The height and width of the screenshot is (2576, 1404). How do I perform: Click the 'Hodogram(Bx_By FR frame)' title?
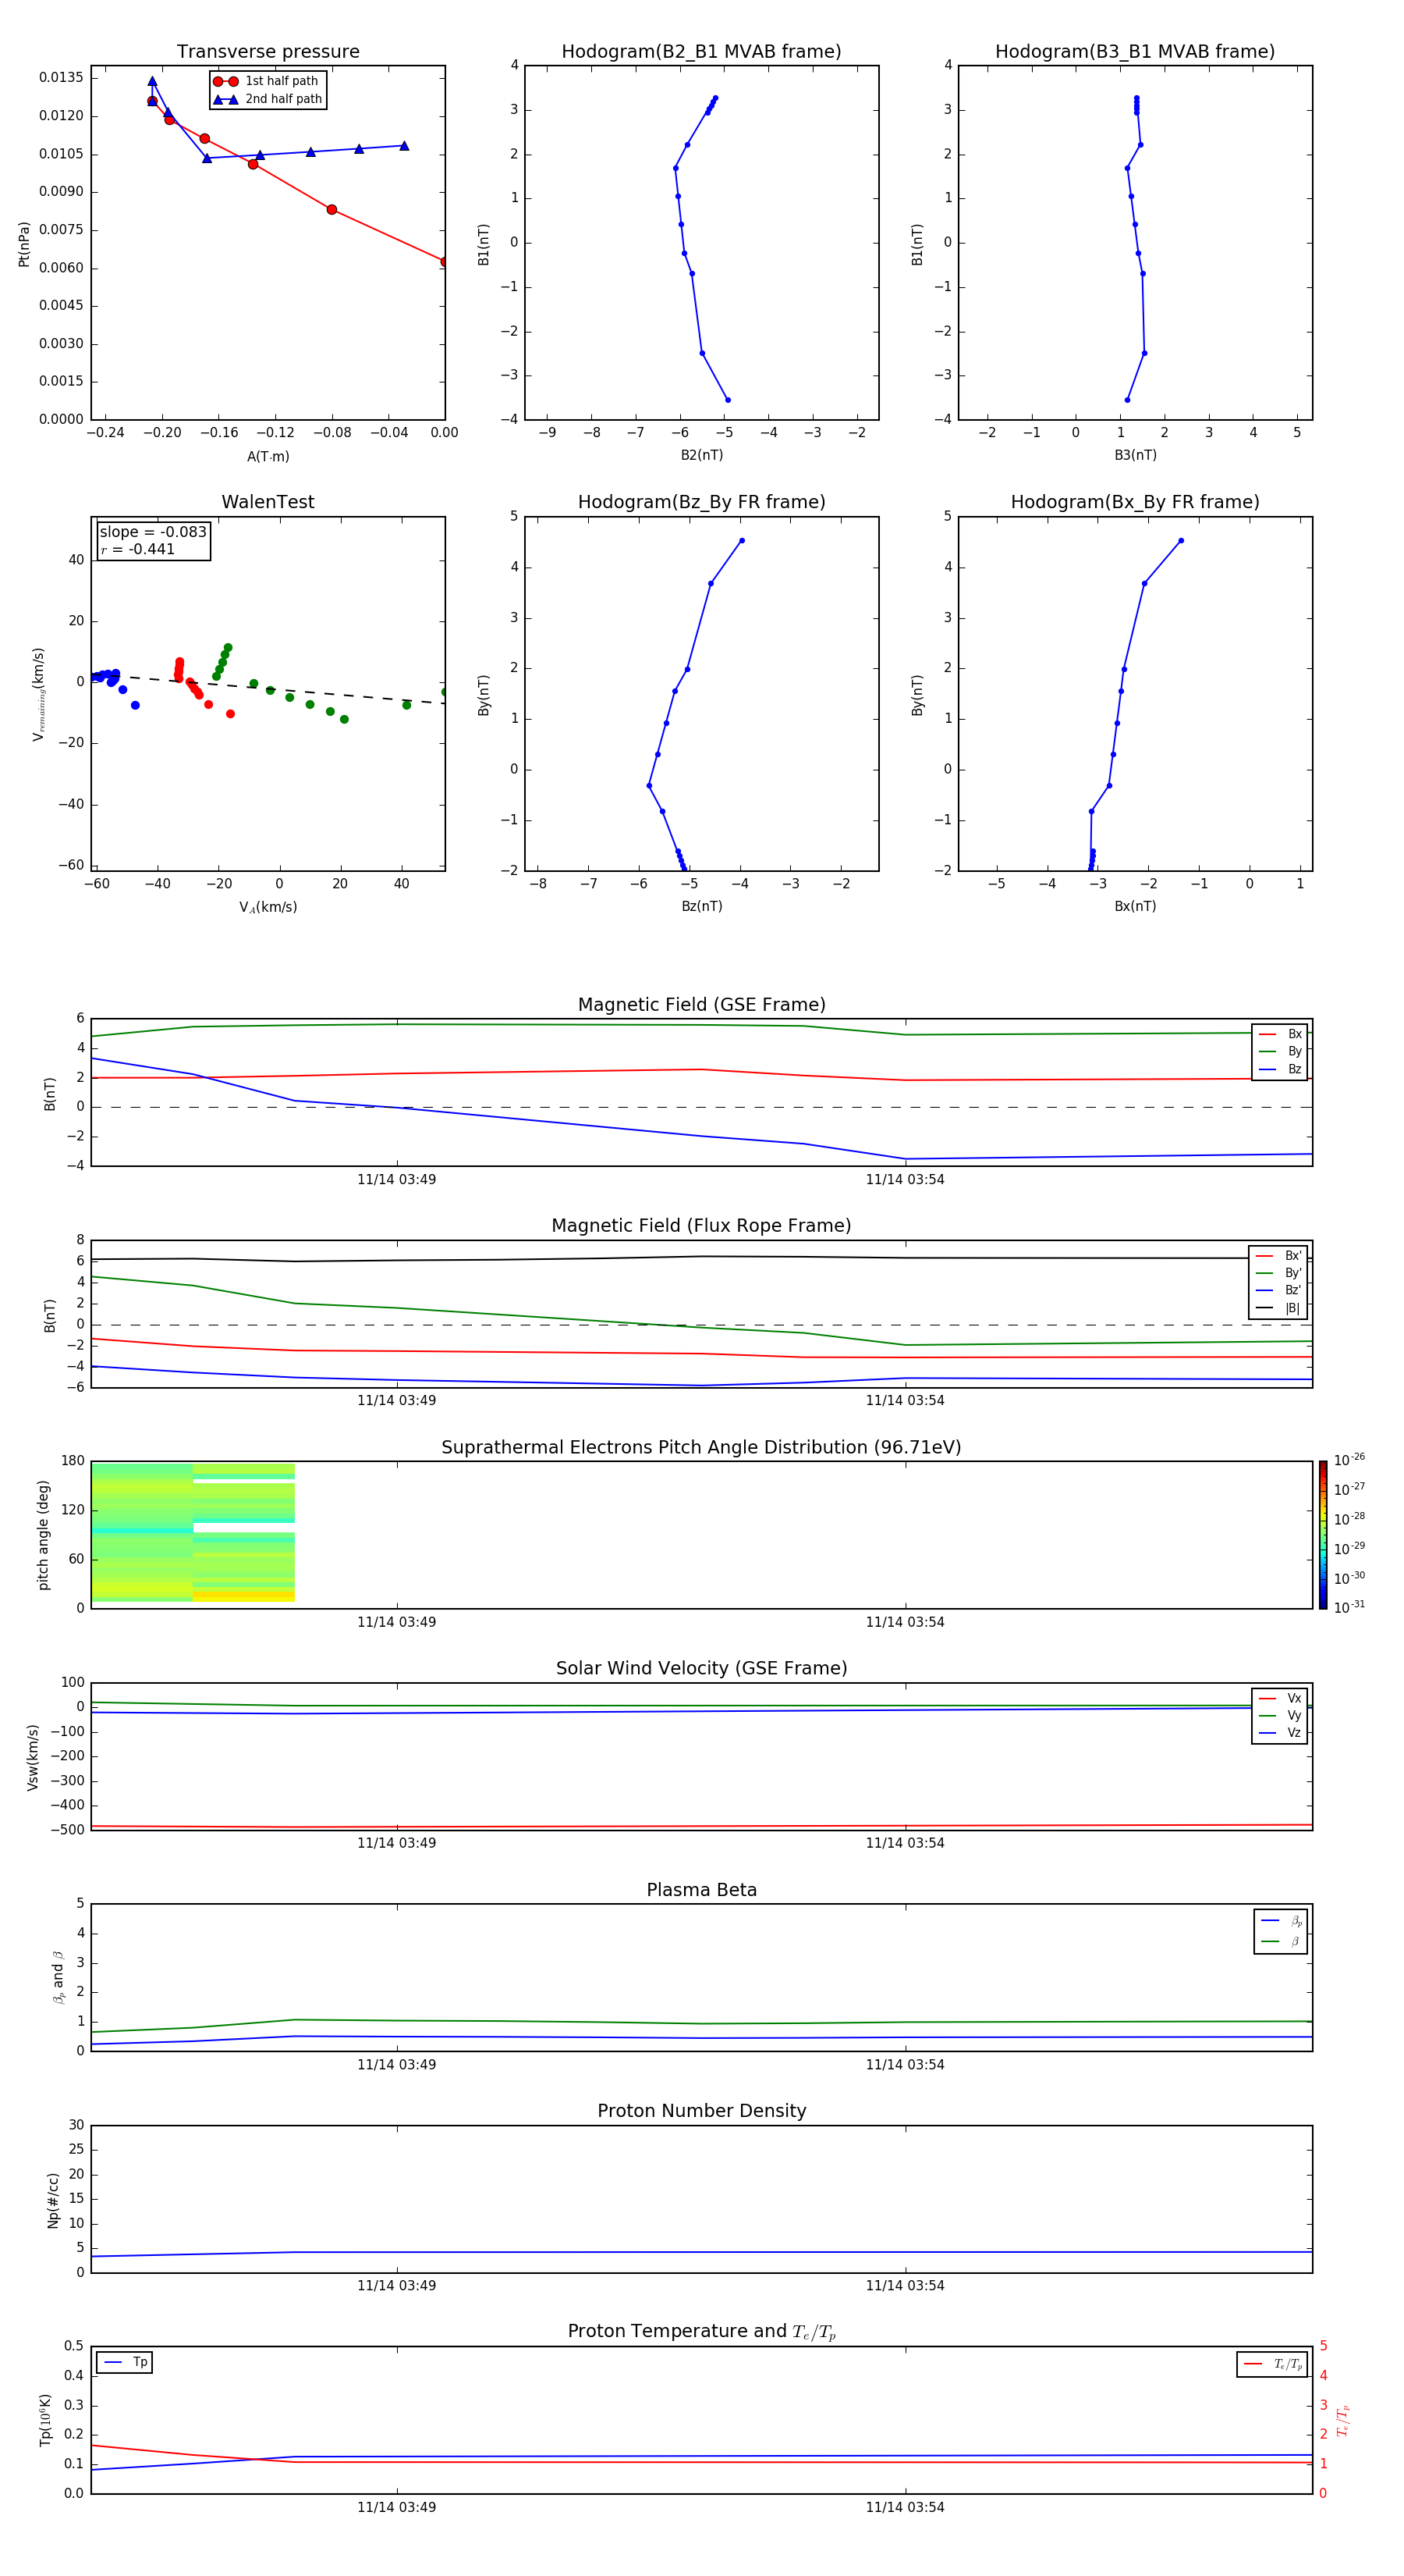pos(1135,502)
